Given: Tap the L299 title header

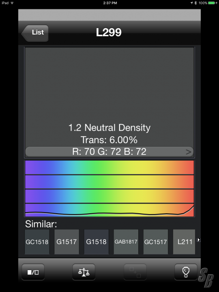Looking at the screenshot, I should [109, 32].
